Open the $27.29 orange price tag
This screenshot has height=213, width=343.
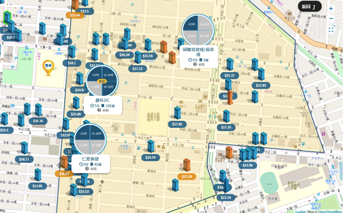187,176
